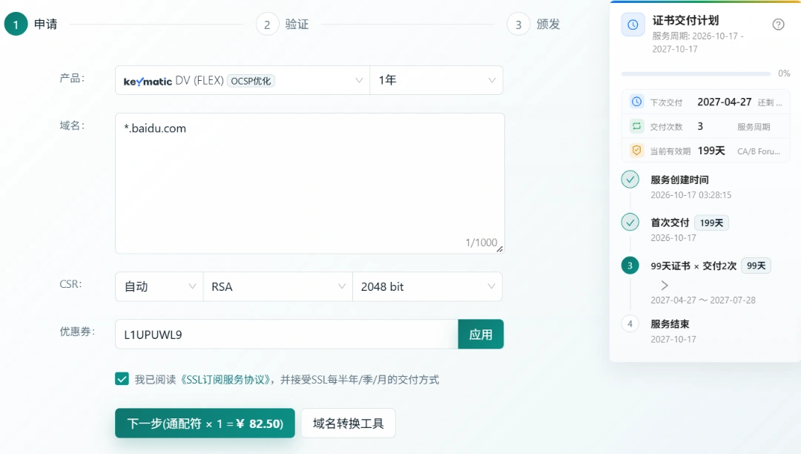Click the 2026-10-17 03:28:15 creation timestamp
This screenshot has width=801, height=454.
[x=690, y=195]
